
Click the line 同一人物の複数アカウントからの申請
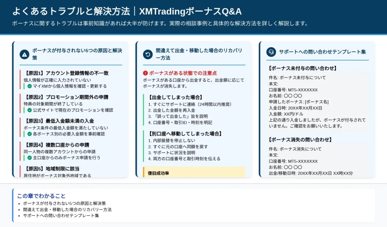(59, 152)
